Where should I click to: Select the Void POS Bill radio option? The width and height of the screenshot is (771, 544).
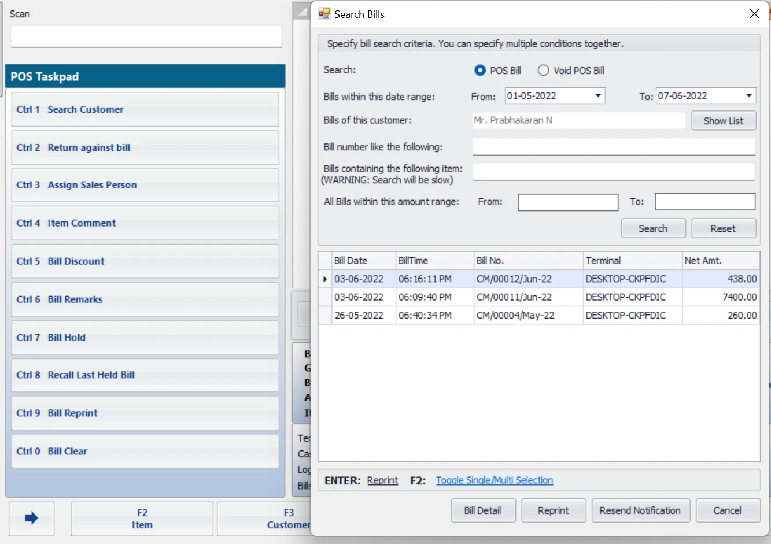[544, 71]
